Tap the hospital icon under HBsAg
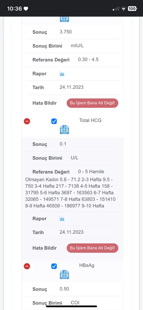 click(x=64, y=275)
